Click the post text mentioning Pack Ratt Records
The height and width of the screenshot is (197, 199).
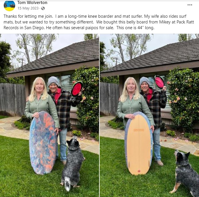[x=99, y=22]
